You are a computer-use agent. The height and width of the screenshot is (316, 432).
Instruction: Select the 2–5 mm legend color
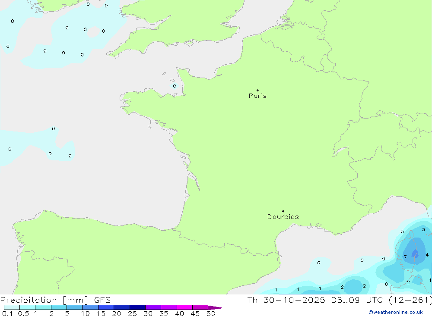tap(59, 307)
